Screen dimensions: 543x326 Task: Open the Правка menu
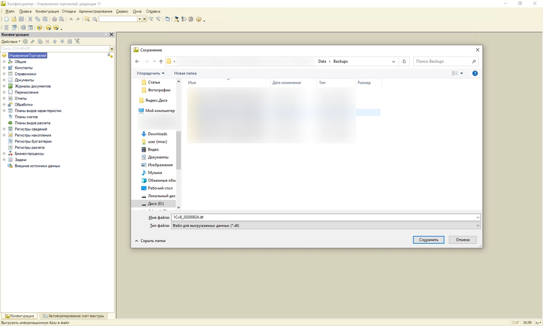click(26, 11)
